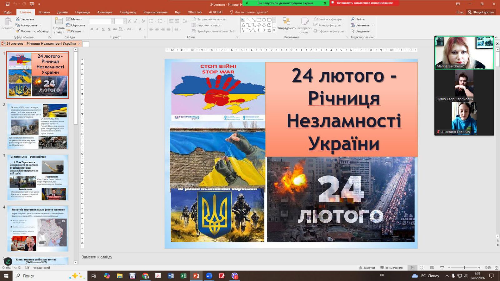Image resolution: width=500 pixels, height=281 pixels.
Task: Click the Find (Найти) magnifier icon
Action: [x=353, y=19]
